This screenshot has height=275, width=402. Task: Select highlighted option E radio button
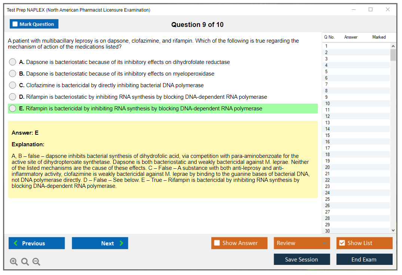(13, 109)
